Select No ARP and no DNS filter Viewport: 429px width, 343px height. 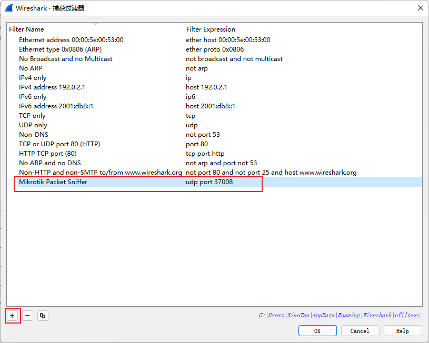pyautogui.click(x=50, y=163)
